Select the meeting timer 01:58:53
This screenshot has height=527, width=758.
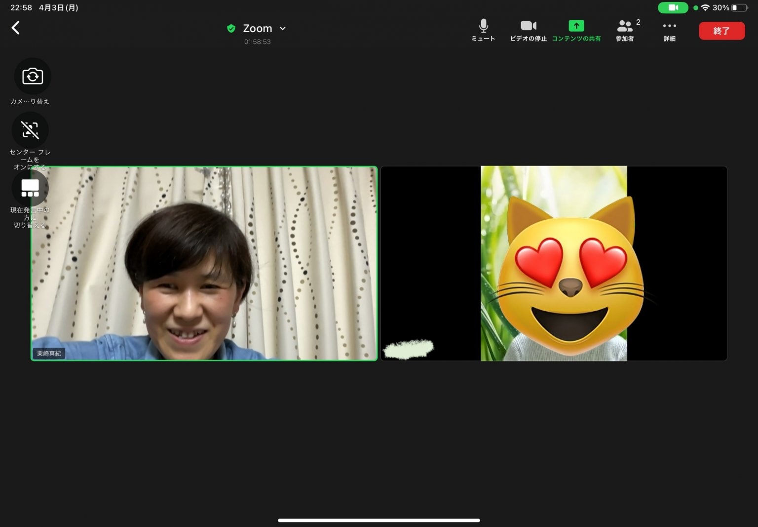click(257, 42)
